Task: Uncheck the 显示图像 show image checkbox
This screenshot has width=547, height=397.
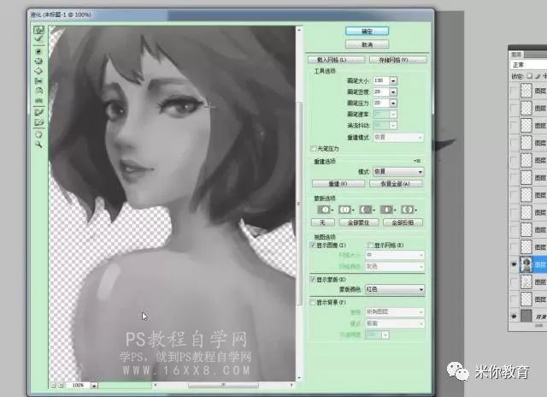Action: pyautogui.click(x=313, y=245)
